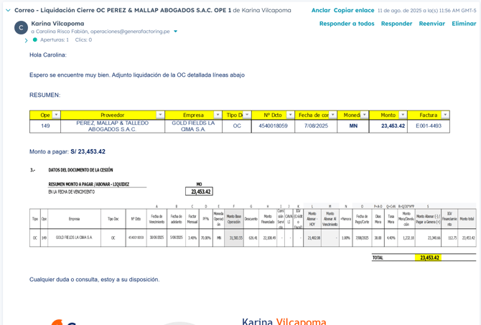Click the date cell 7/08/2025
This screenshot has height=325, width=481.
coord(316,126)
